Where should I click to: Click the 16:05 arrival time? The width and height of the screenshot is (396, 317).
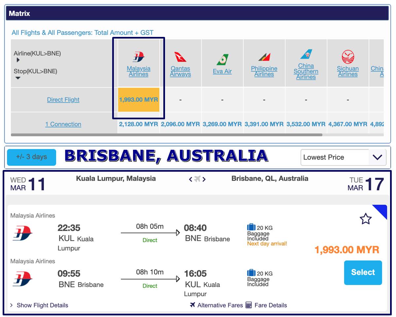pos(196,274)
